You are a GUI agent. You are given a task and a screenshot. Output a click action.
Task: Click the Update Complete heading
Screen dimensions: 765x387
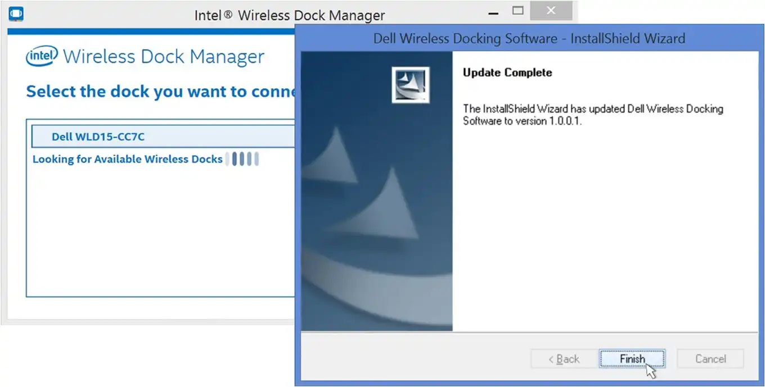507,72
